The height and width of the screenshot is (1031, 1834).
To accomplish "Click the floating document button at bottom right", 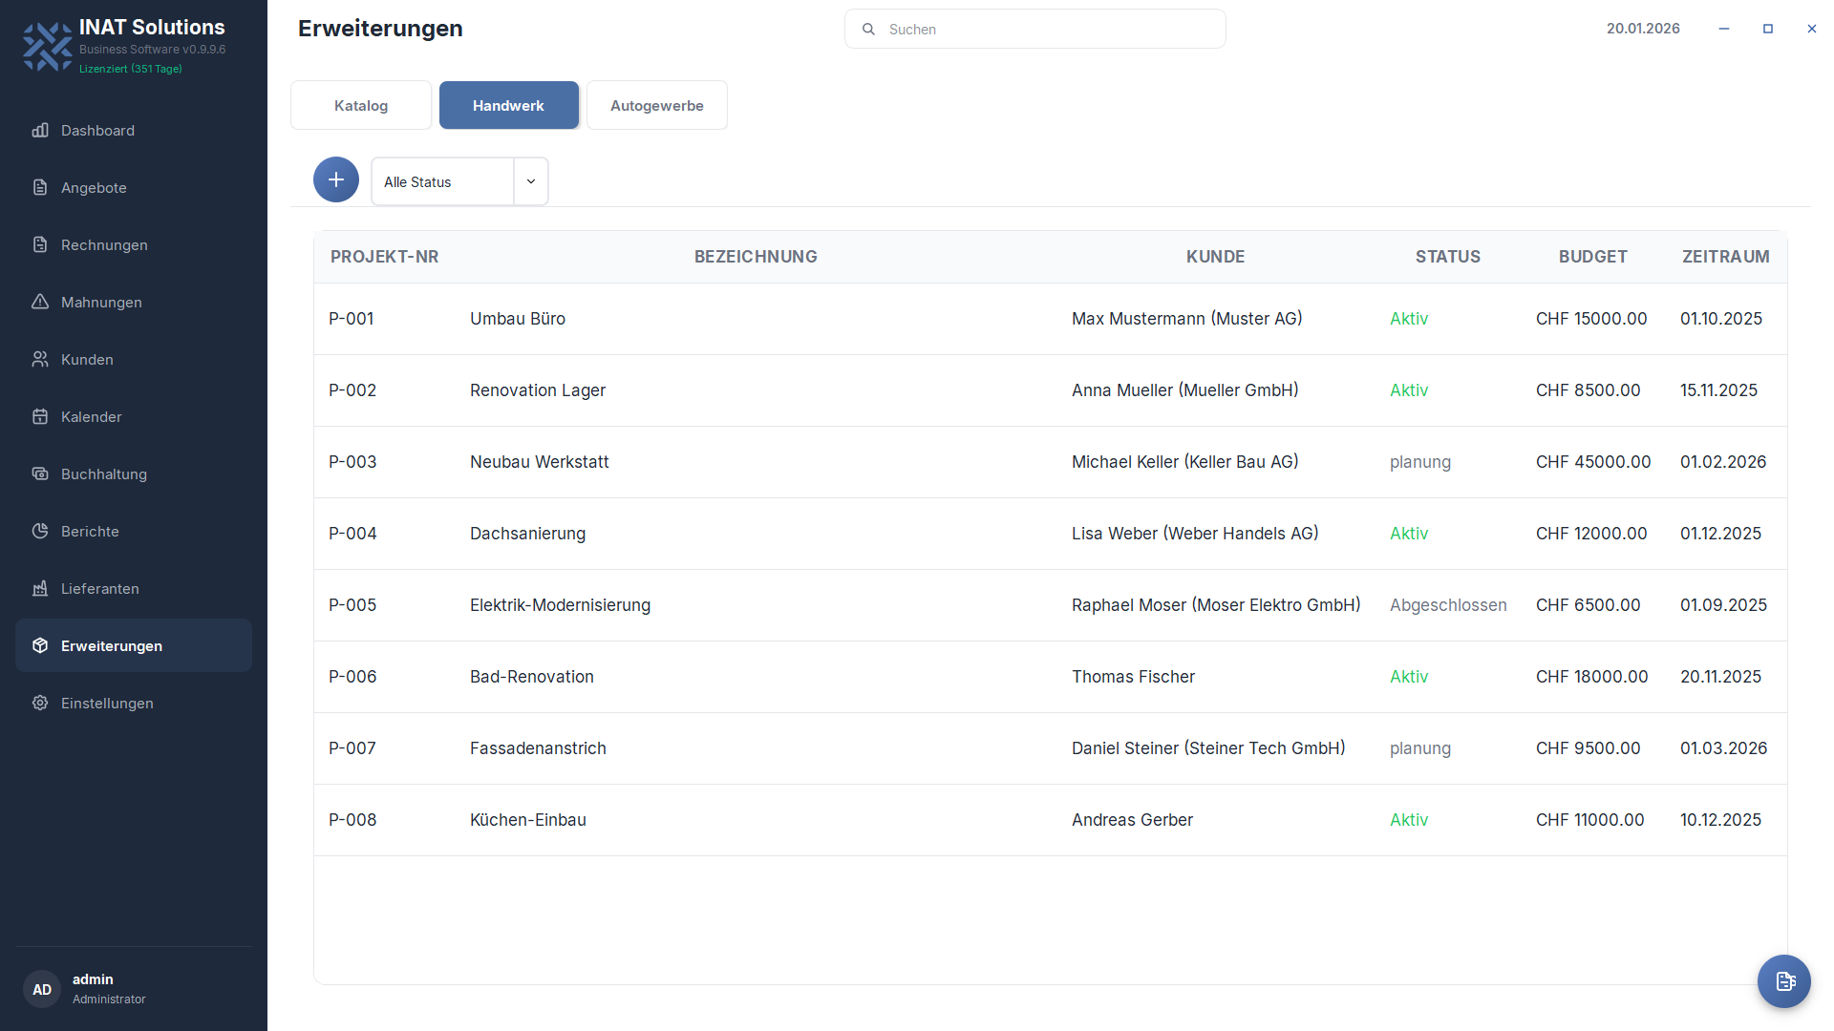I will [1784, 981].
